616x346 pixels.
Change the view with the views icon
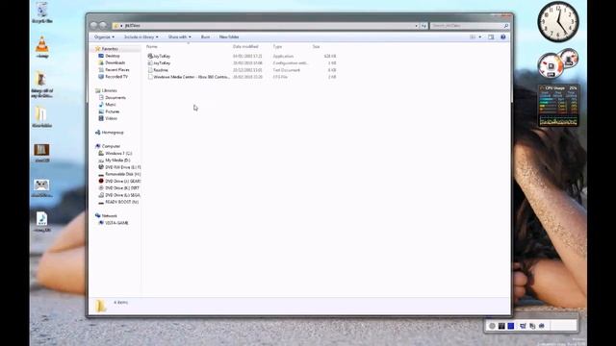coord(473,37)
